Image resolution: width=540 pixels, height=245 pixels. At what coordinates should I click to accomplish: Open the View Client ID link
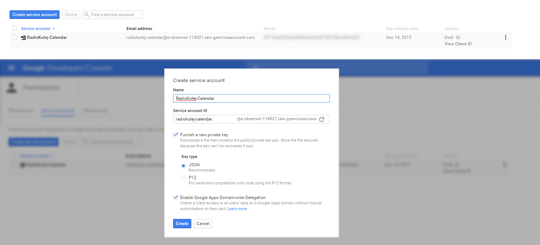point(458,44)
